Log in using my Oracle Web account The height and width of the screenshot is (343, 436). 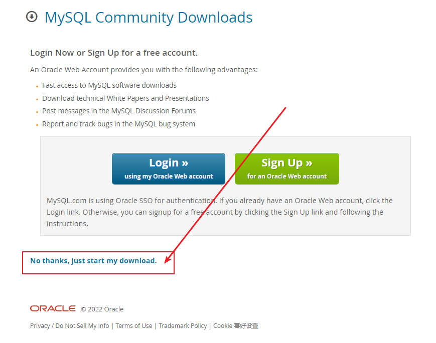point(169,168)
